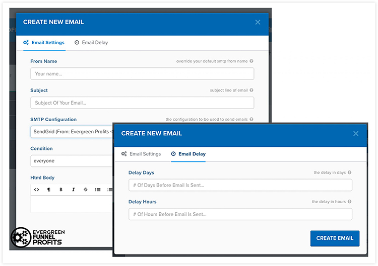This screenshot has height=266, width=378.
Task: Toggle HTML source code view icon
Action: pos(36,190)
